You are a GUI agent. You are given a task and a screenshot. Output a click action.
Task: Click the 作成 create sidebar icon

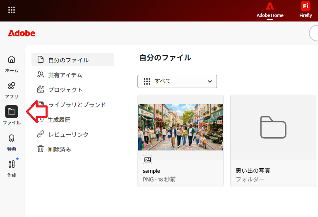(x=12, y=165)
